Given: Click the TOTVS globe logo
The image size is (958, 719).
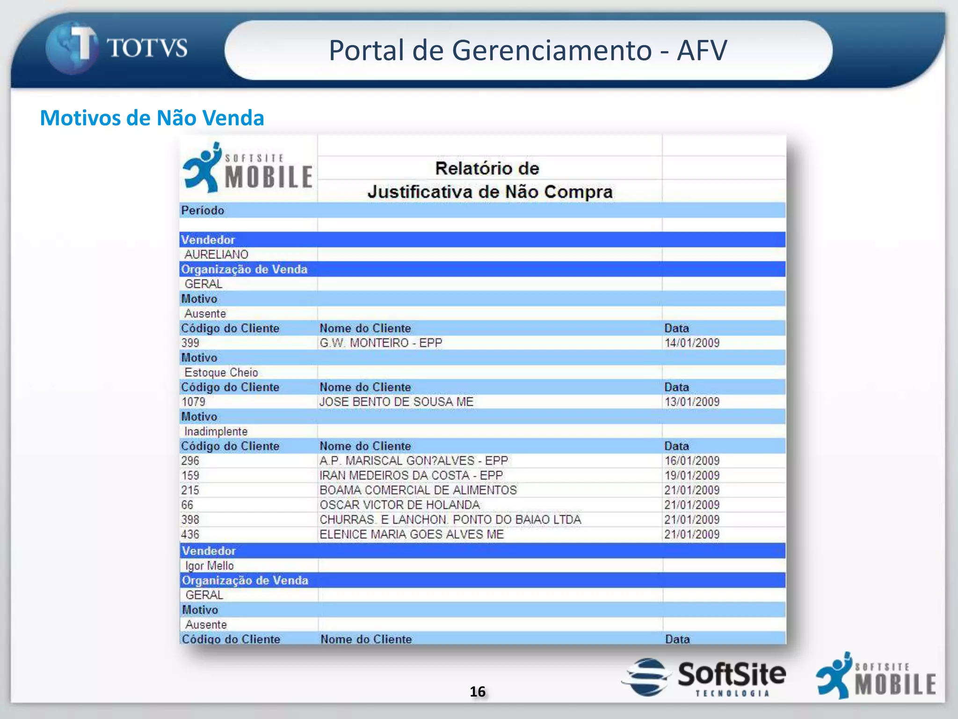Looking at the screenshot, I should tap(72, 48).
